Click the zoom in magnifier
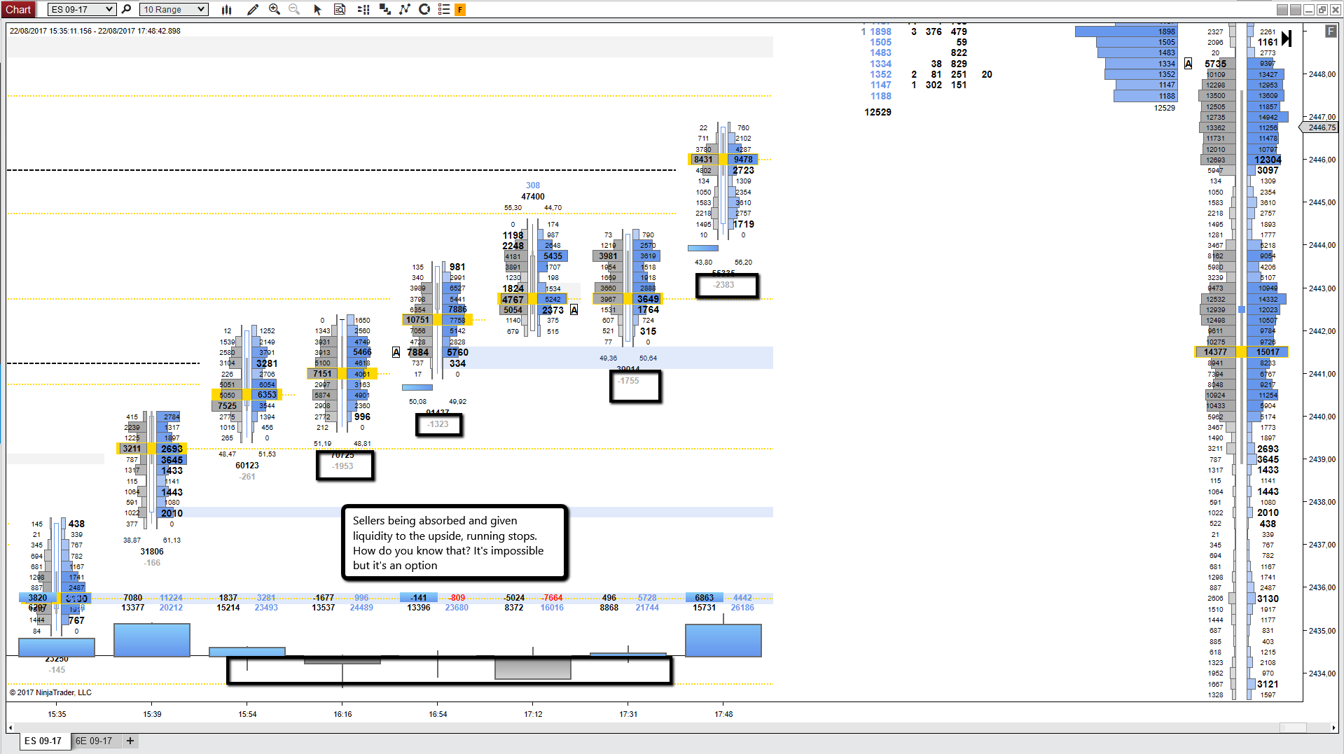This screenshot has width=1344, height=754. pos(275,9)
